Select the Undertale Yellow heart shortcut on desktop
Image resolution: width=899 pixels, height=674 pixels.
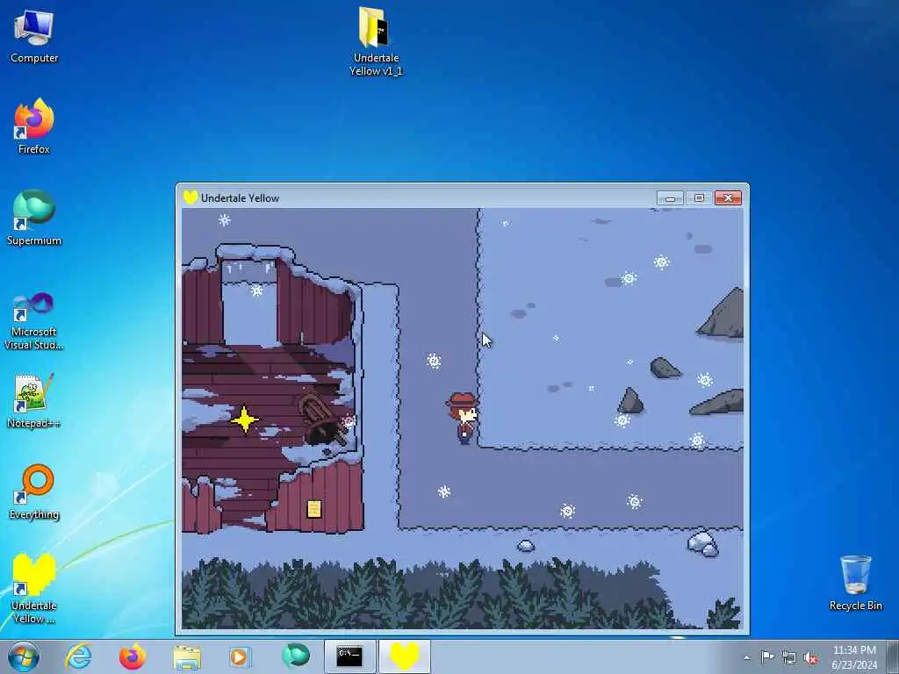pos(34,589)
